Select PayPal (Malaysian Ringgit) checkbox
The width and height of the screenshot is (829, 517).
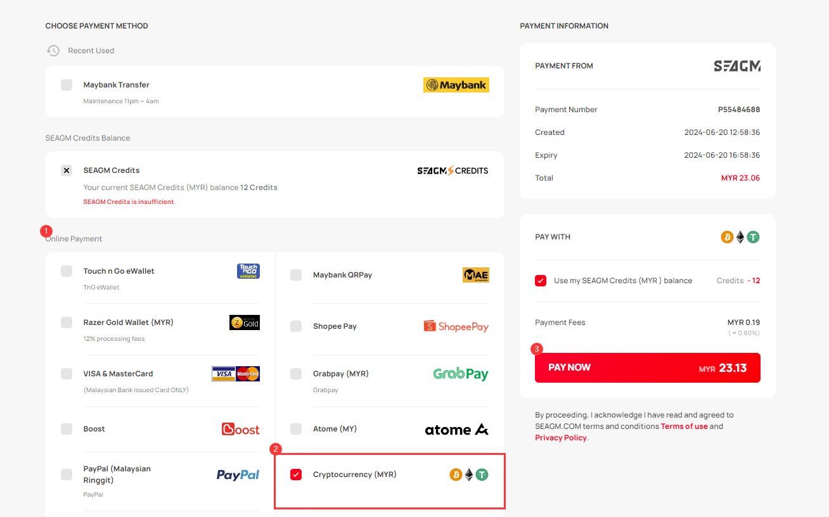pos(67,475)
